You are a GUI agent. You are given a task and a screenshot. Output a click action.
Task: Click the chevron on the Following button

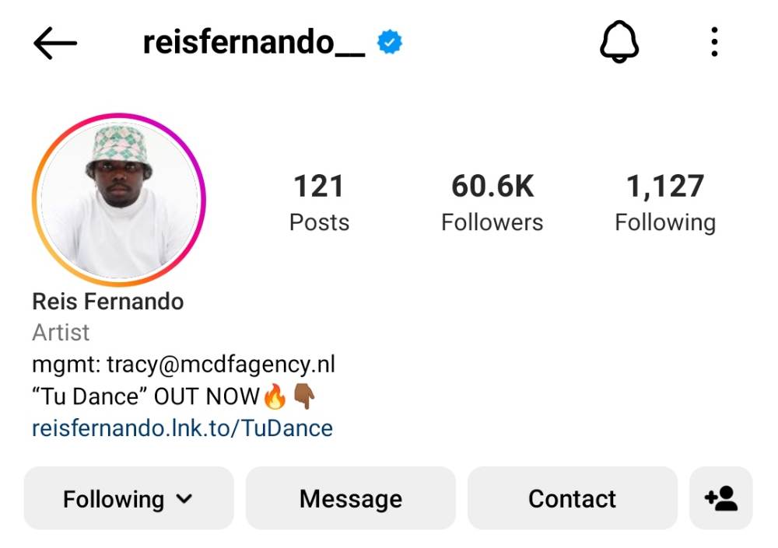click(184, 498)
